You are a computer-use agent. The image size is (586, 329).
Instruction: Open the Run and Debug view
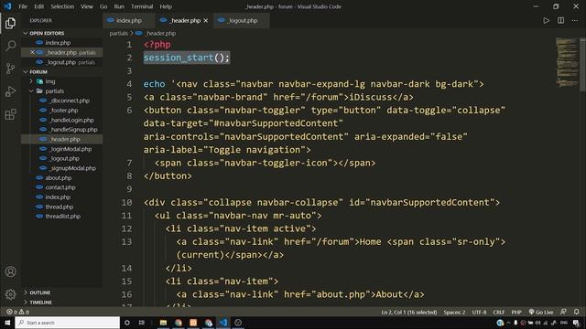[x=10, y=91]
